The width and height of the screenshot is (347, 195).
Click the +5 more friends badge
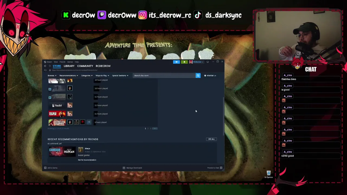pyautogui.click(x=89, y=122)
